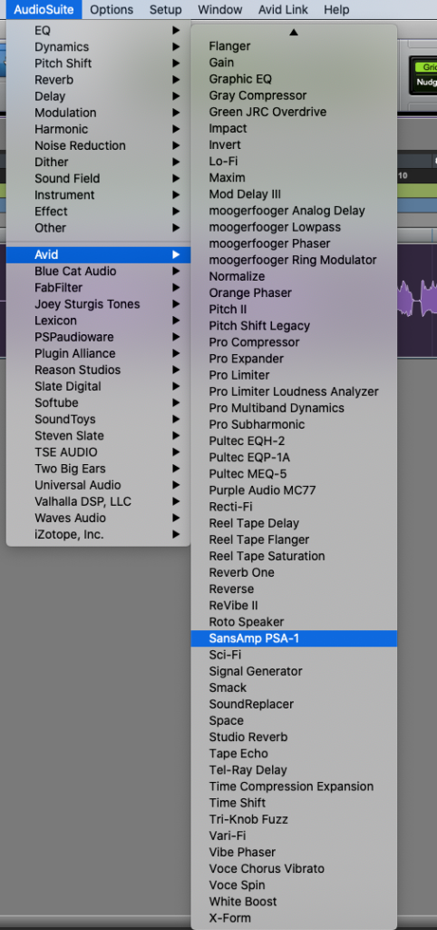
Task: Choose the Gain plugin
Action: point(294,63)
